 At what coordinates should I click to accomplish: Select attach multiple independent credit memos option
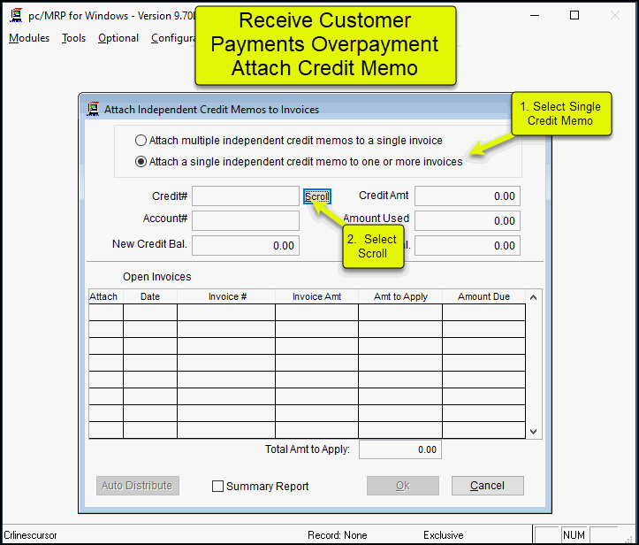pos(141,141)
